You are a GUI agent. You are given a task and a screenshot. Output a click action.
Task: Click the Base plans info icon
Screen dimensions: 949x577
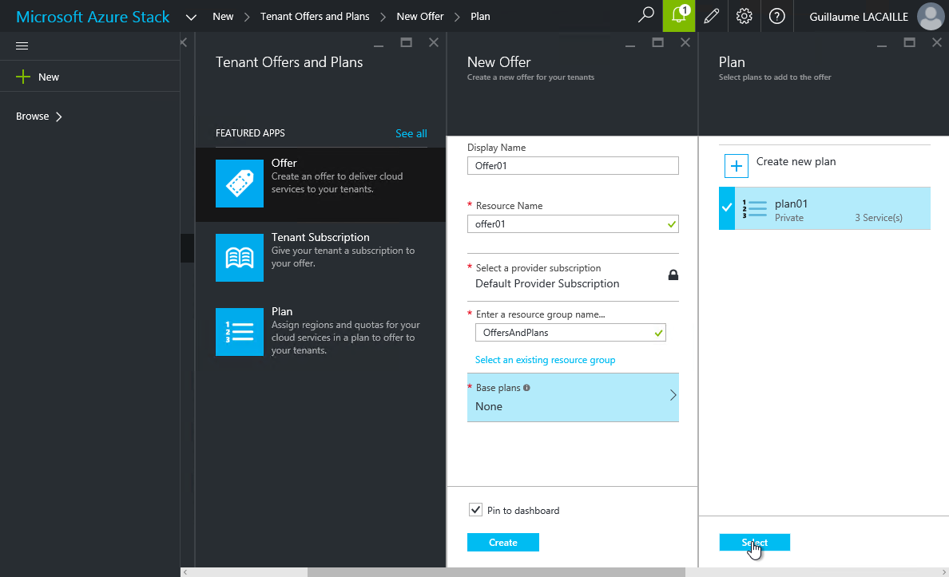click(x=526, y=388)
